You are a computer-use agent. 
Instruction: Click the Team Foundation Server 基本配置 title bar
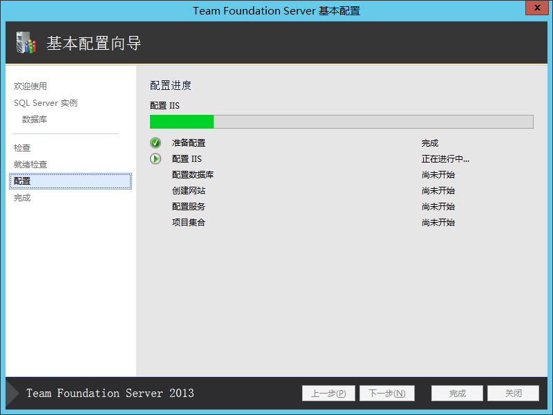(x=276, y=10)
